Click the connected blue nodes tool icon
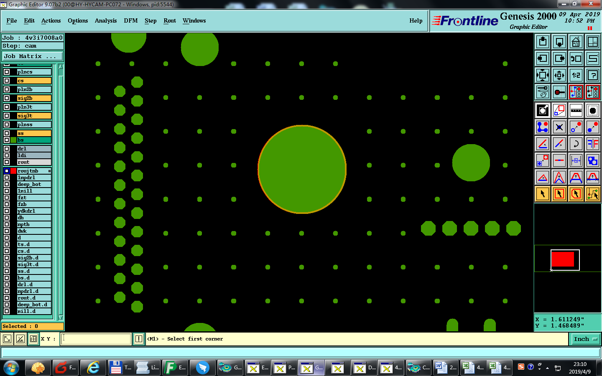The width and height of the screenshot is (602, 376). pyautogui.click(x=543, y=127)
